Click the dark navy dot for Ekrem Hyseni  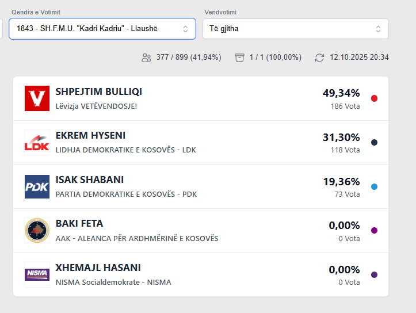tap(374, 142)
